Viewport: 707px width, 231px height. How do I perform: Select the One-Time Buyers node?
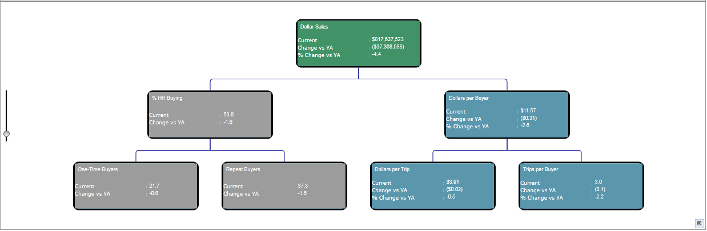136,186
